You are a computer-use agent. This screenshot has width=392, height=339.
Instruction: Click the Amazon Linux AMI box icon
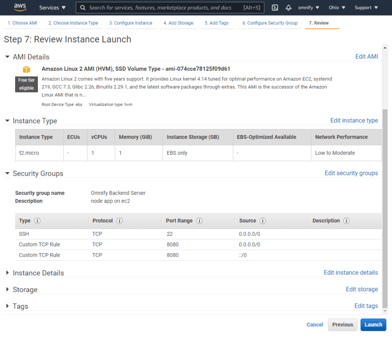click(26, 69)
